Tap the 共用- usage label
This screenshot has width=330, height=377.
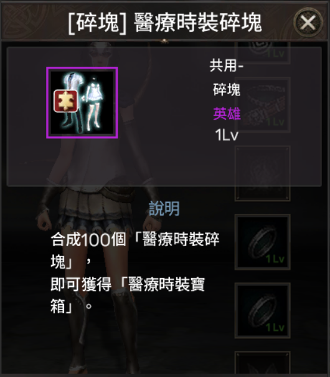tap(227, 65)
